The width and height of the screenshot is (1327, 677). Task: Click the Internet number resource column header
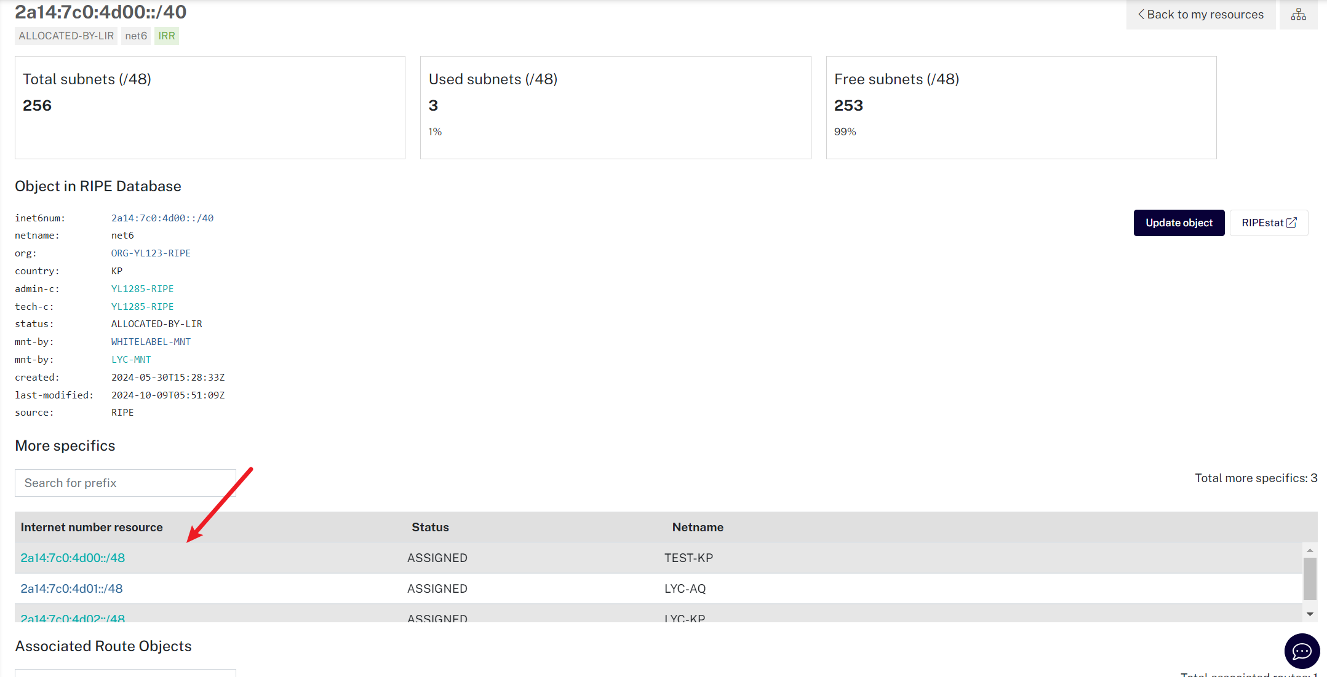tap(92, 527)
